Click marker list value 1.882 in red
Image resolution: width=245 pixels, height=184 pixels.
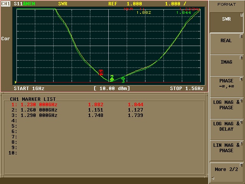click(96, 105)
